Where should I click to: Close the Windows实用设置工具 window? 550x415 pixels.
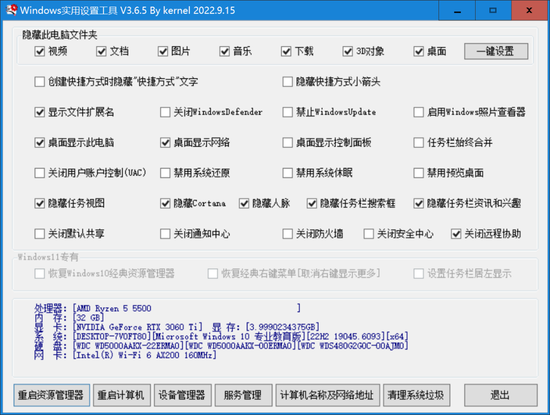coord(530,10)
